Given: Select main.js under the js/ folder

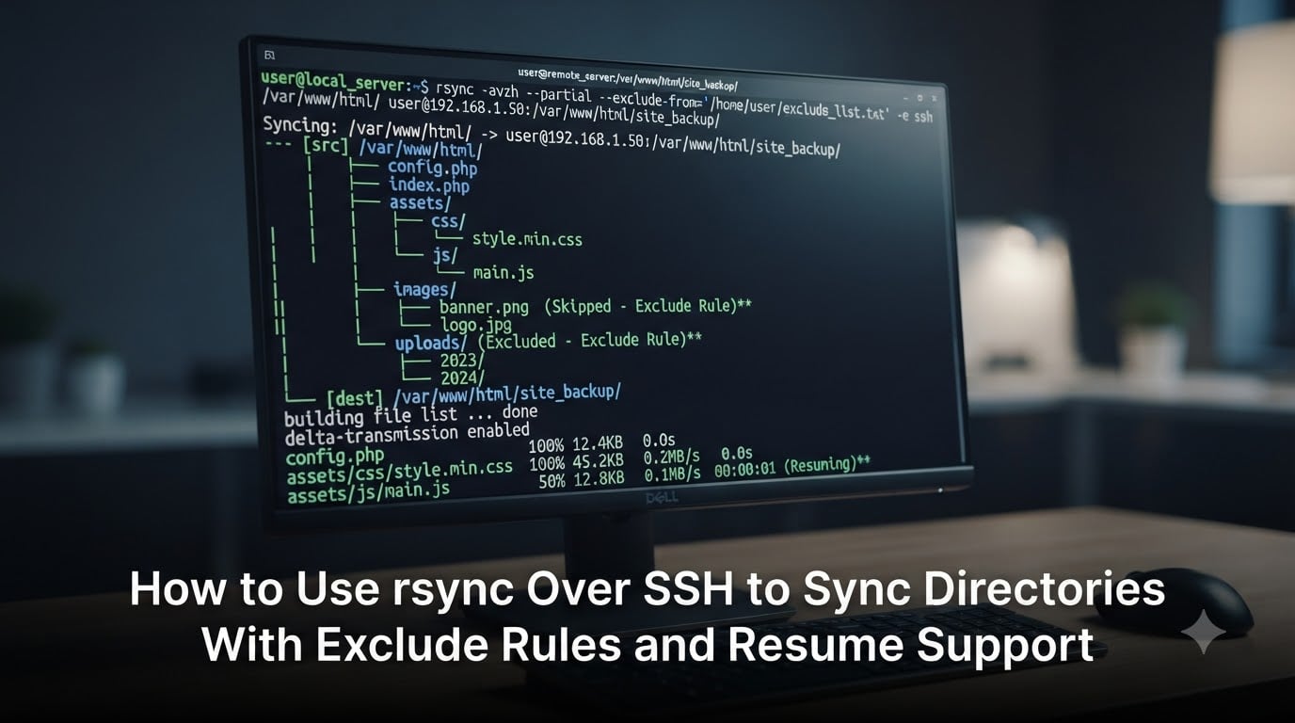Looking at the screenshot, I should [504, 272].
